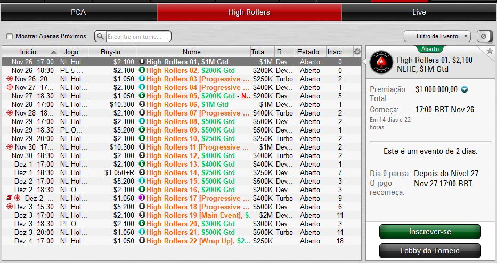Click target icon on Nov 28 18 row
497x263 pixels.
[10, 113]
